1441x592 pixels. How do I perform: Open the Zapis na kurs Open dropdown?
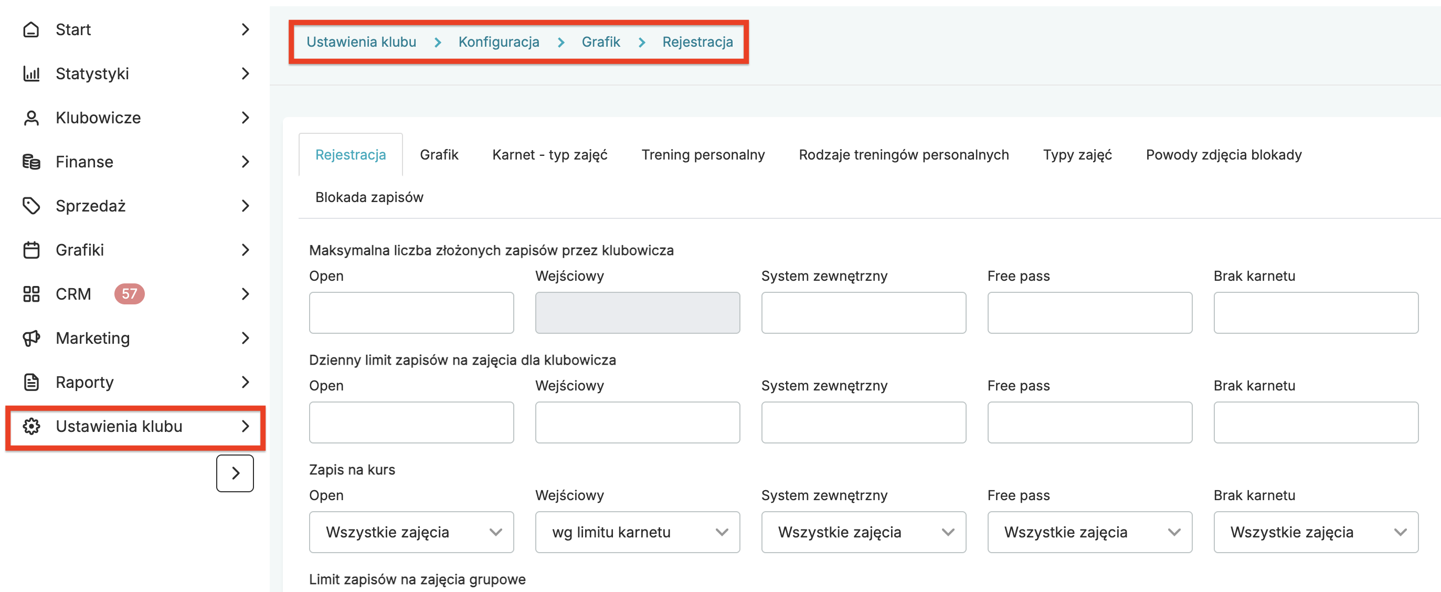point(411,532)
